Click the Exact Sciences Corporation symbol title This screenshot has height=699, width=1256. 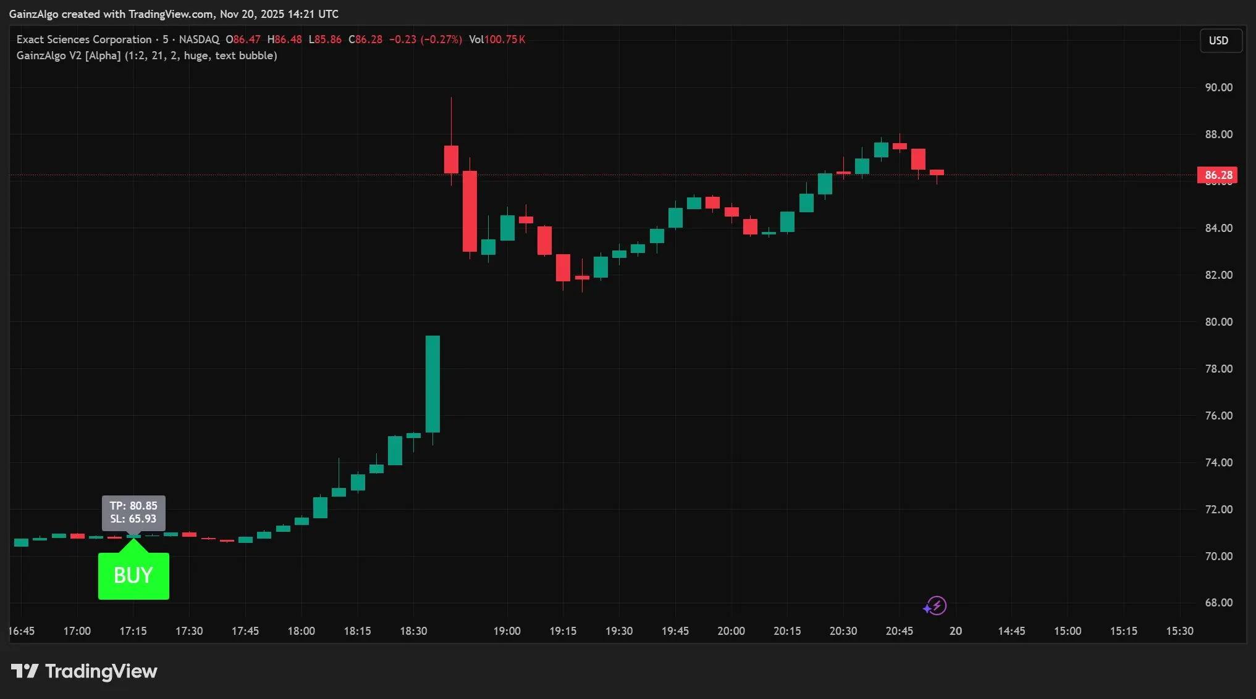tap(84, 39)
